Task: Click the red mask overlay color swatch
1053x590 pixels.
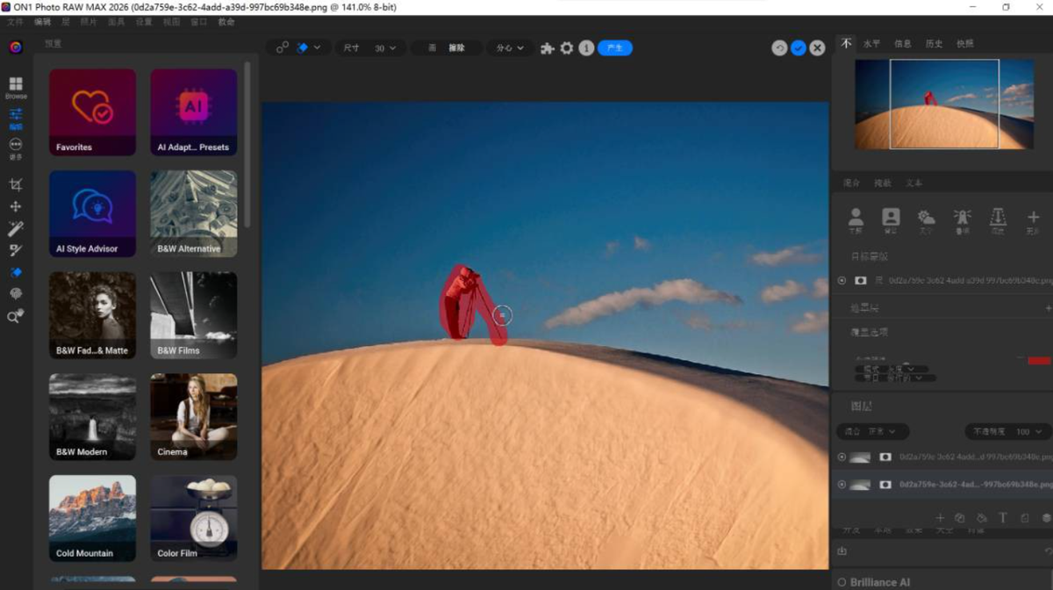Action: click(1039, 361)
